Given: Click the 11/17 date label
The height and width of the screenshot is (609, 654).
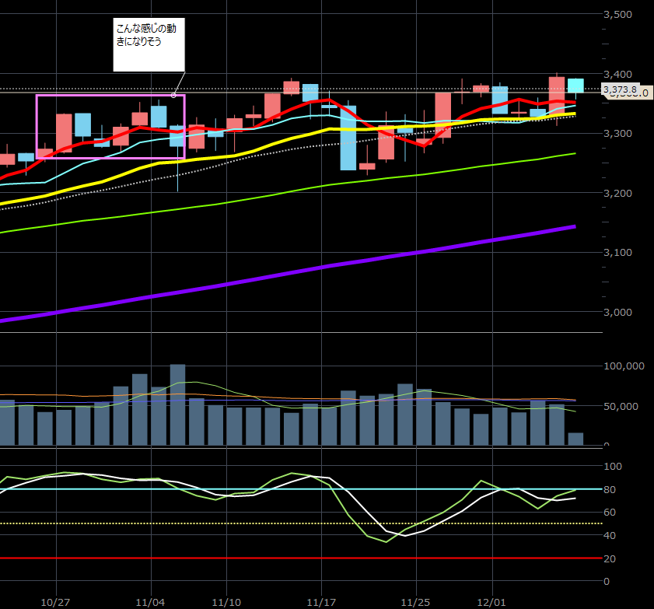Looking at the screenshot, I should click(321, 601).
